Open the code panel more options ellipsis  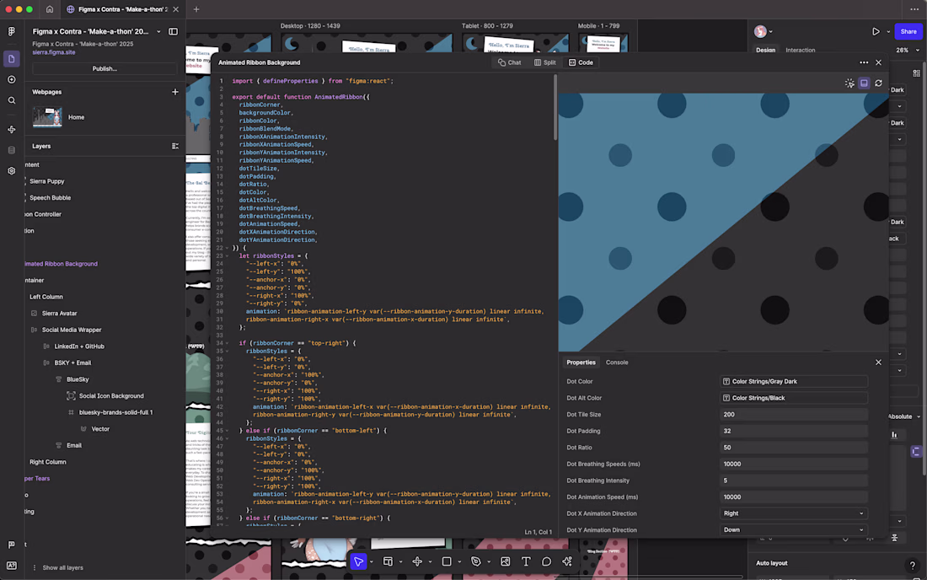(x=864, y=62)
